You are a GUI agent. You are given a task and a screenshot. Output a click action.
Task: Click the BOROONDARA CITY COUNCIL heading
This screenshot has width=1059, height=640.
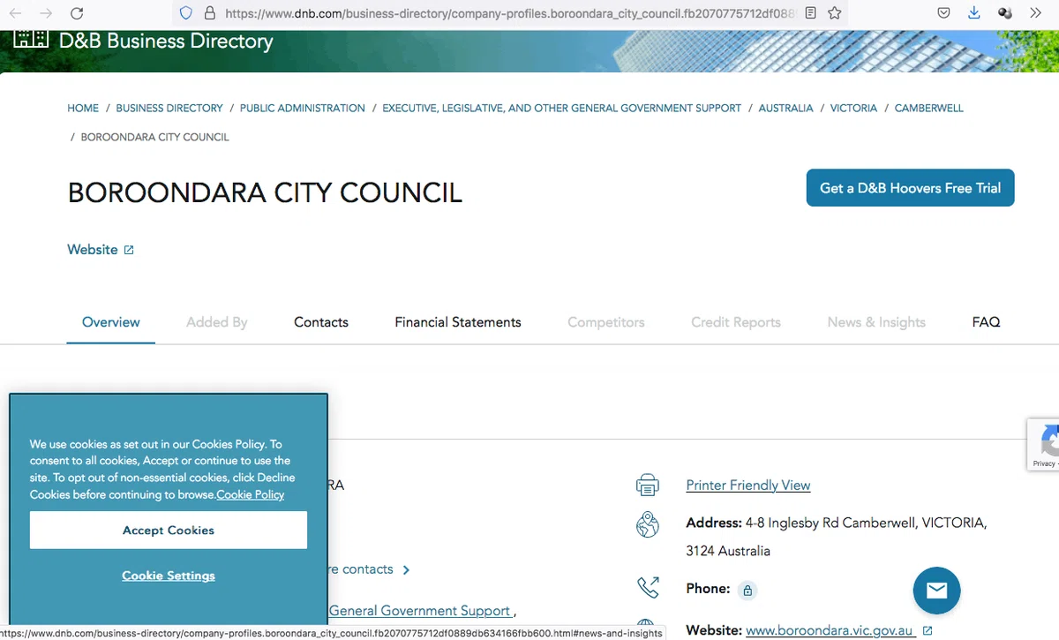pyautogui.click(x=265, y=192)
